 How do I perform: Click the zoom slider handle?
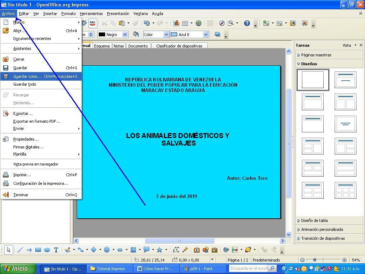click(315, 260)
